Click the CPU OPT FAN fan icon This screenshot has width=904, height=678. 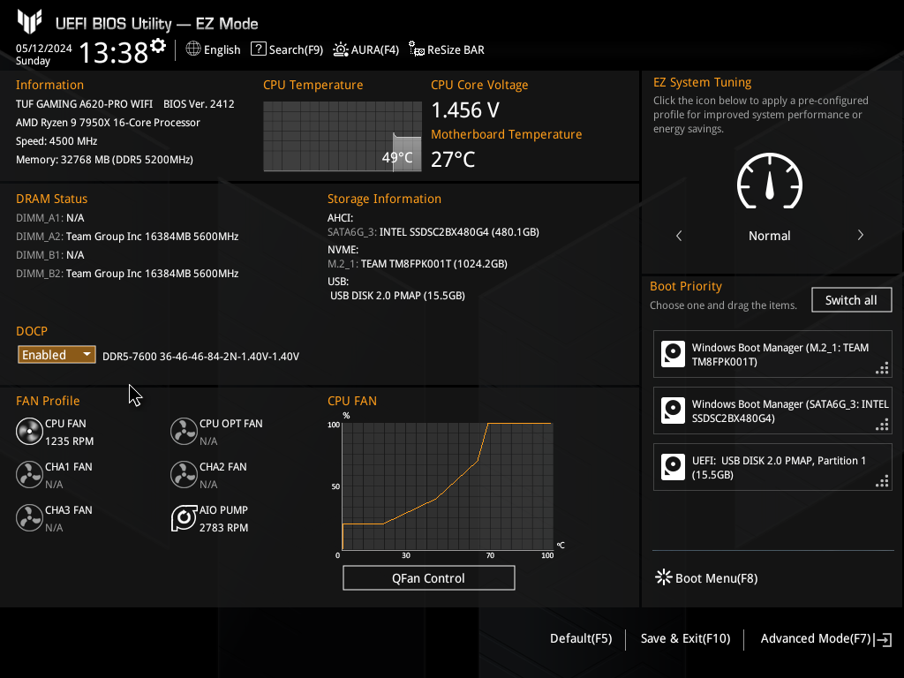pos(184,431)
